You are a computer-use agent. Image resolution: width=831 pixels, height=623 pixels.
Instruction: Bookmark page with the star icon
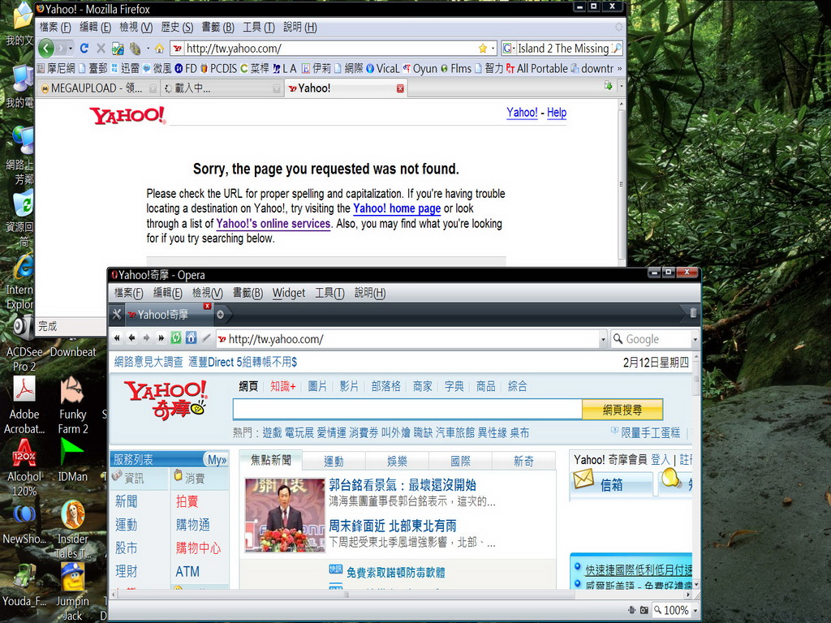click(483, 49)
